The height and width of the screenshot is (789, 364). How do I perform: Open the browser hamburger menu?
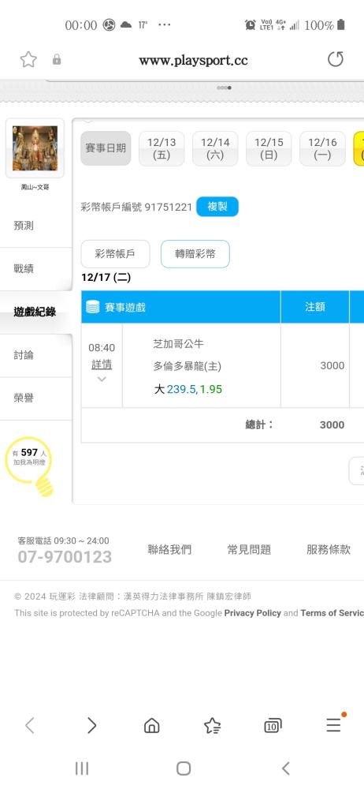coord(334,724)
